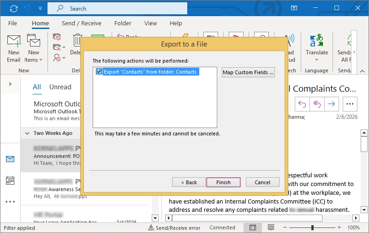Click the Forward arrow in reading pane
Viewport: 369px width, 233px height.
tap(331, 104)
